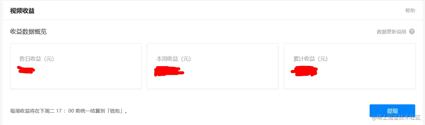Click the redacted value under 本周收益
This screenshot has width=425, height=125.
(169, 71)
